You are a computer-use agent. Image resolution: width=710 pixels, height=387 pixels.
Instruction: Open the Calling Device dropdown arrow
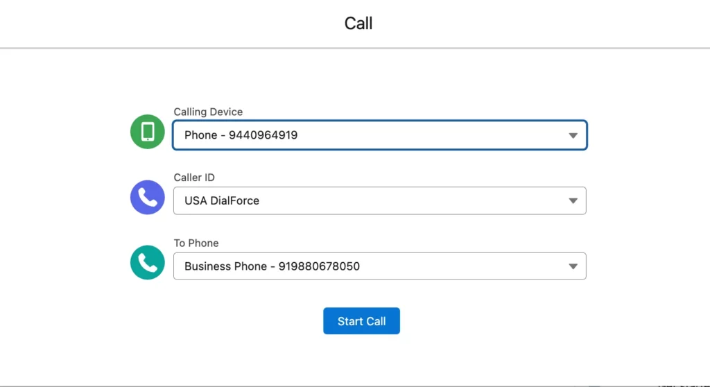tap(573, 135)
